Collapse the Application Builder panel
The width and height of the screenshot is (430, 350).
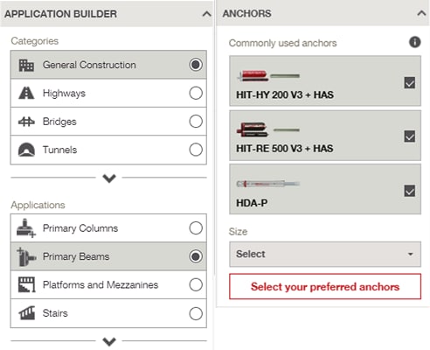[x=206, y=14]
